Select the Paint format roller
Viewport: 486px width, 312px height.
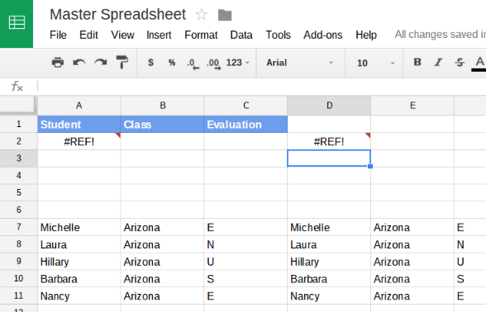coord(121,62)
